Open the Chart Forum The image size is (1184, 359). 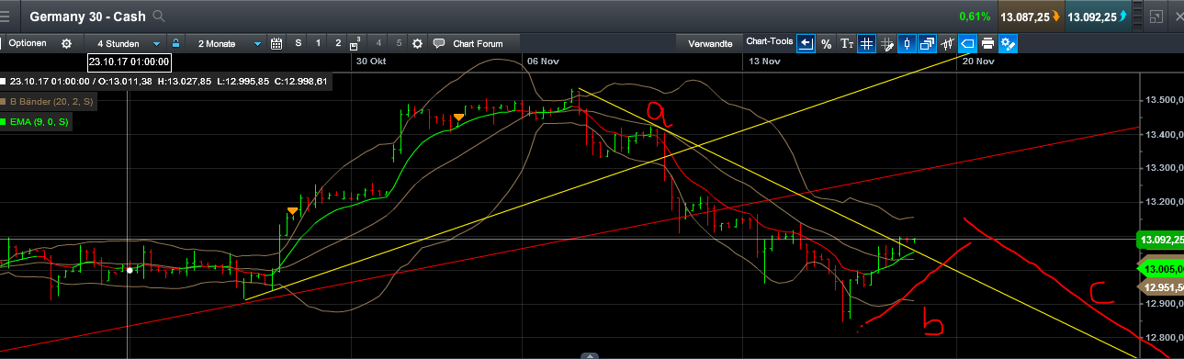click(x=478, y=43)
